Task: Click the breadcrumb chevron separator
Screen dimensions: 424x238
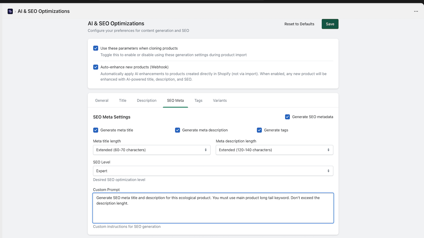Action: [15, 11]
